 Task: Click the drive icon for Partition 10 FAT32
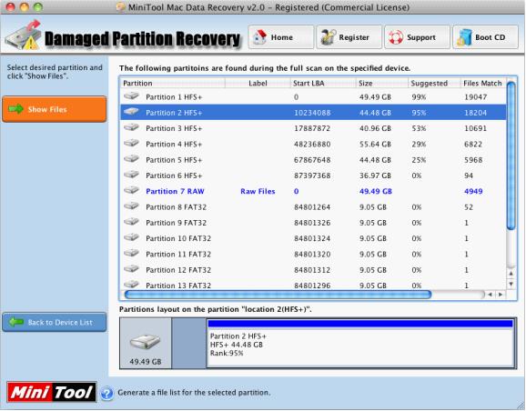(x=131, y=237)
